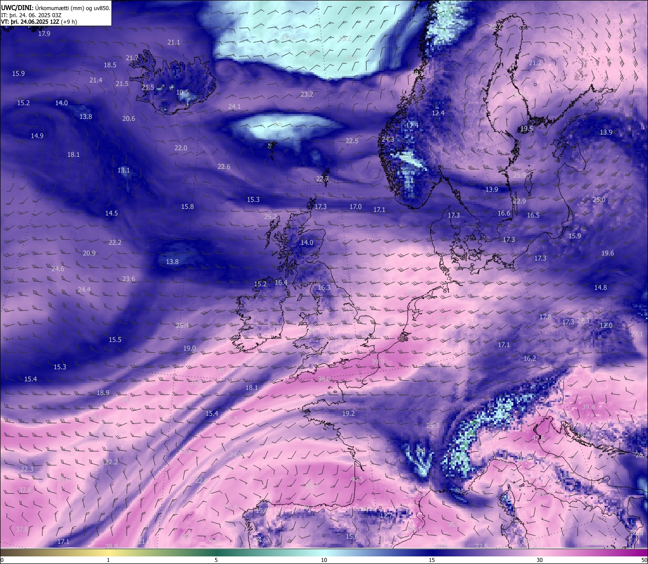The image size is (648, 564).
Task: Click the 25.2 value northwest of Scotland
Action: 270,216
